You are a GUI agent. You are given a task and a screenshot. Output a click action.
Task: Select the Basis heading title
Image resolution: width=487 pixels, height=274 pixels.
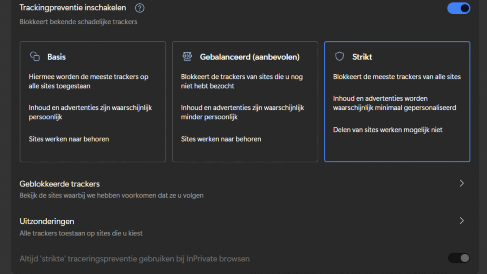pos(57,57)
